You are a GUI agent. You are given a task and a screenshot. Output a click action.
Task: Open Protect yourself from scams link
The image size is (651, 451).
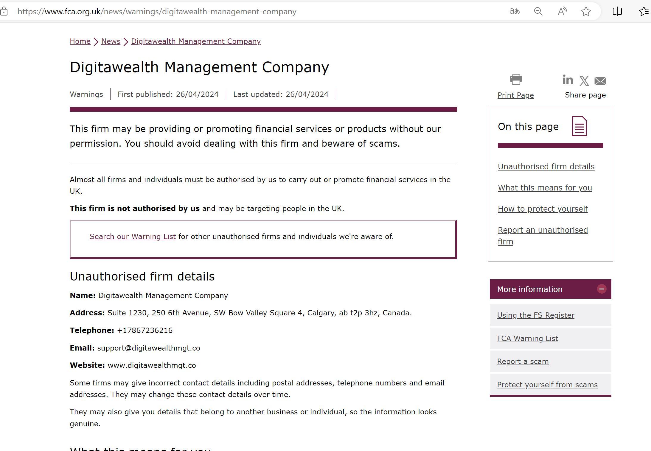(x=547, y=385)
